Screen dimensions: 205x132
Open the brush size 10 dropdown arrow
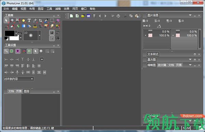point(40,35)
